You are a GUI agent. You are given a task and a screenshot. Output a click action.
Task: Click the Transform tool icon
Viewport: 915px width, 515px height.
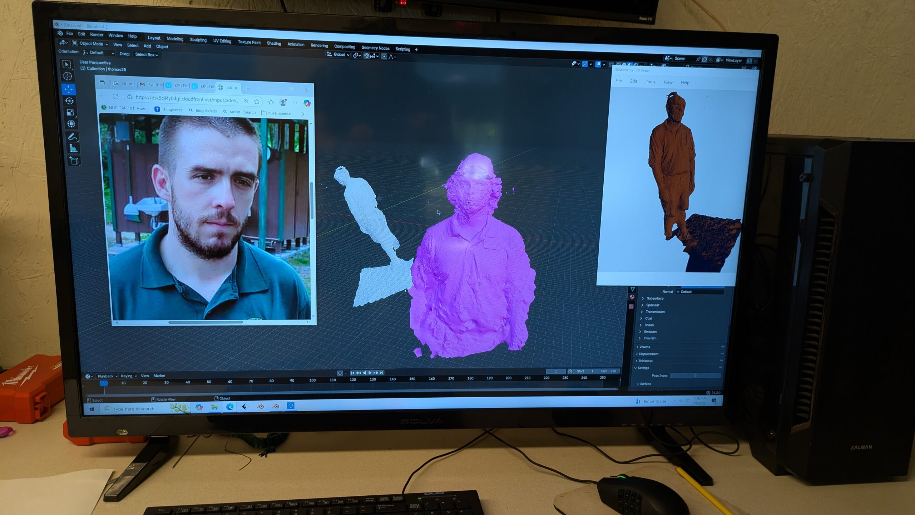(x=71, y=124)
